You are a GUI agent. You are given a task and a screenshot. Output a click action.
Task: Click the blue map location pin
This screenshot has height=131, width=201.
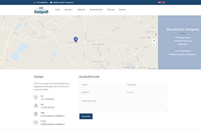tap(76, 39)
